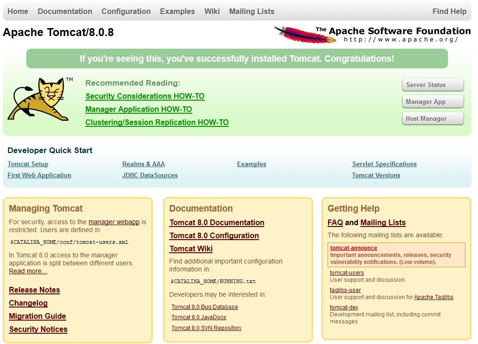Screen dimensions: 478x344
Task: Click Read more... in Managing Tomcat
Action: tap(28, 271)
